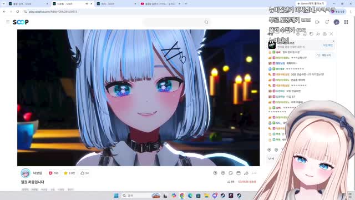
Task: Open the chat rules button
Action: (x=324, y=55)
